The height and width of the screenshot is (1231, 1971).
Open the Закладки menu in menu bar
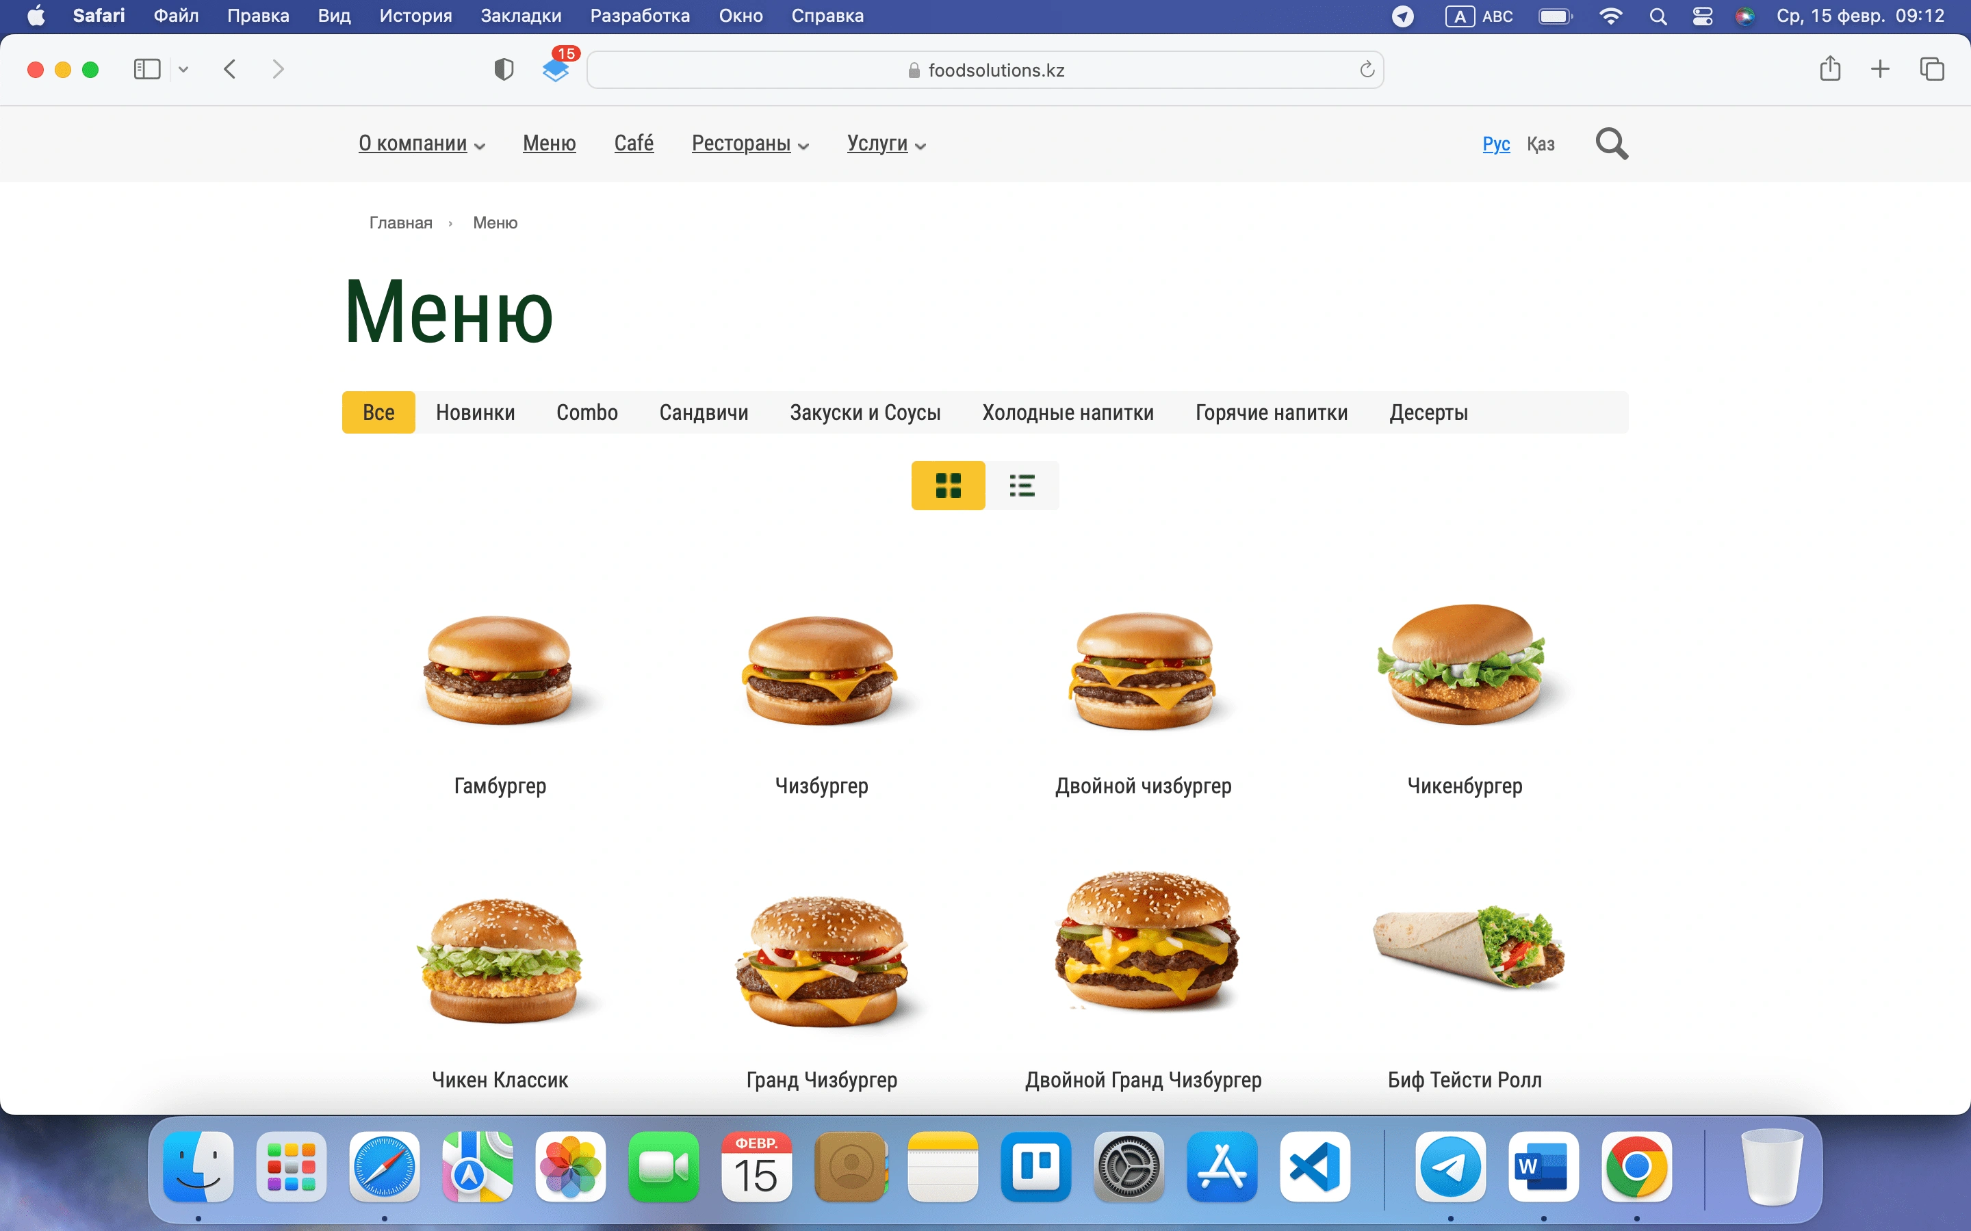click(x=520, y=16)
